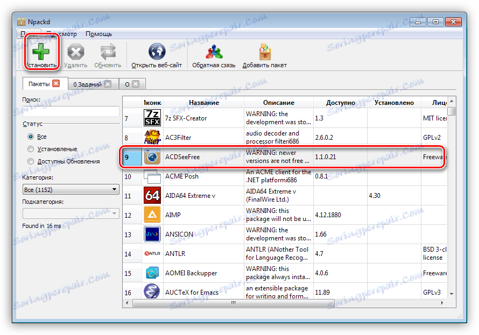The height and width of the screenshot is (335, 479).
Task: Select the Установленые status radio button
Action: pos(31,149)
